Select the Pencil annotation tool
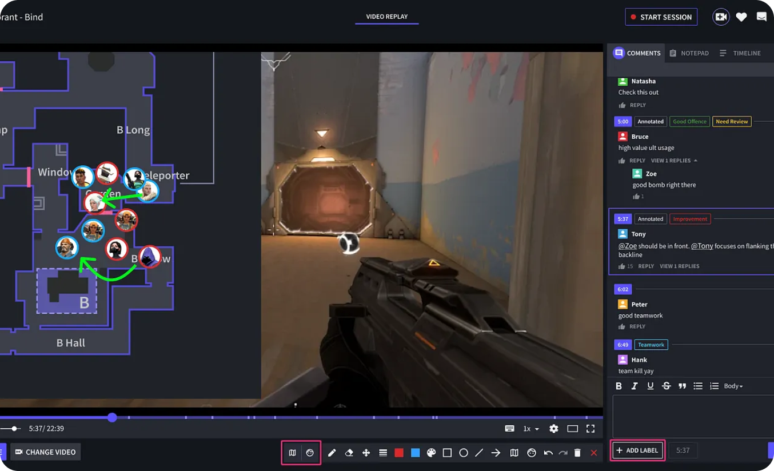 point(332,452)
